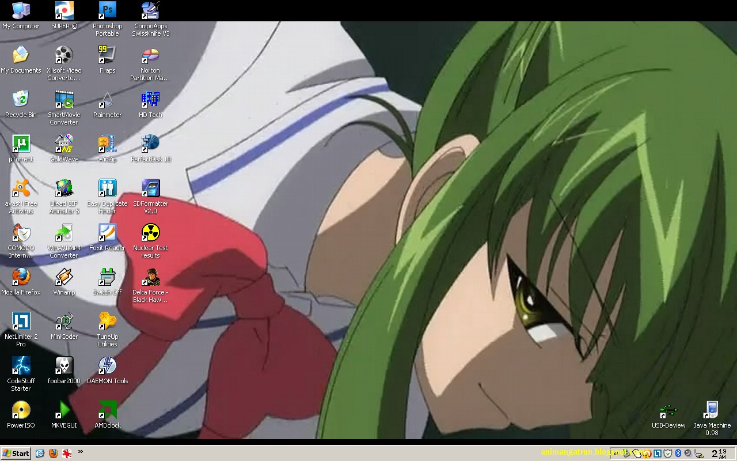Select the WinZip desktop icon
This screenshot has width=737, height=461.
click(x=107, y=149)
